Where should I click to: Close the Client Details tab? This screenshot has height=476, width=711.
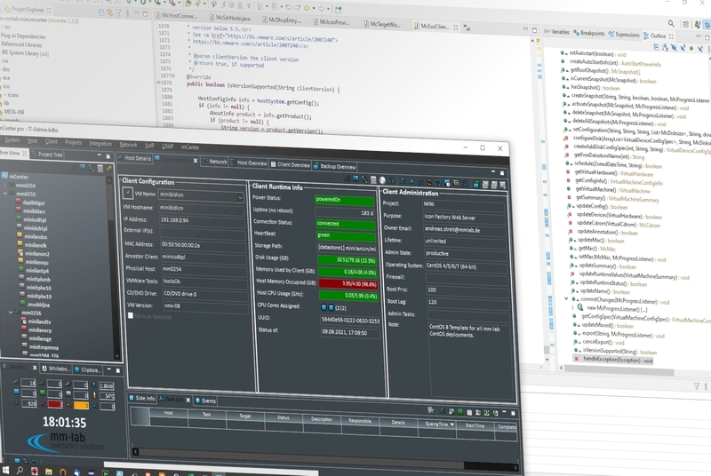point(195,160)
